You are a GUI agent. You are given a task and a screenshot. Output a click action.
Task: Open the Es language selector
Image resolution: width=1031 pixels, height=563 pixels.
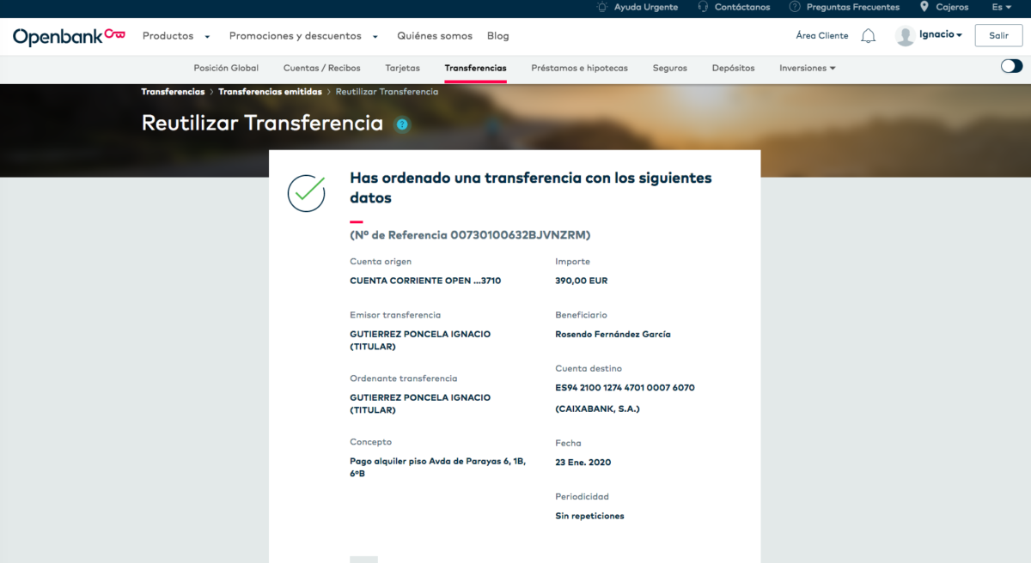[x=1002, y=7]
